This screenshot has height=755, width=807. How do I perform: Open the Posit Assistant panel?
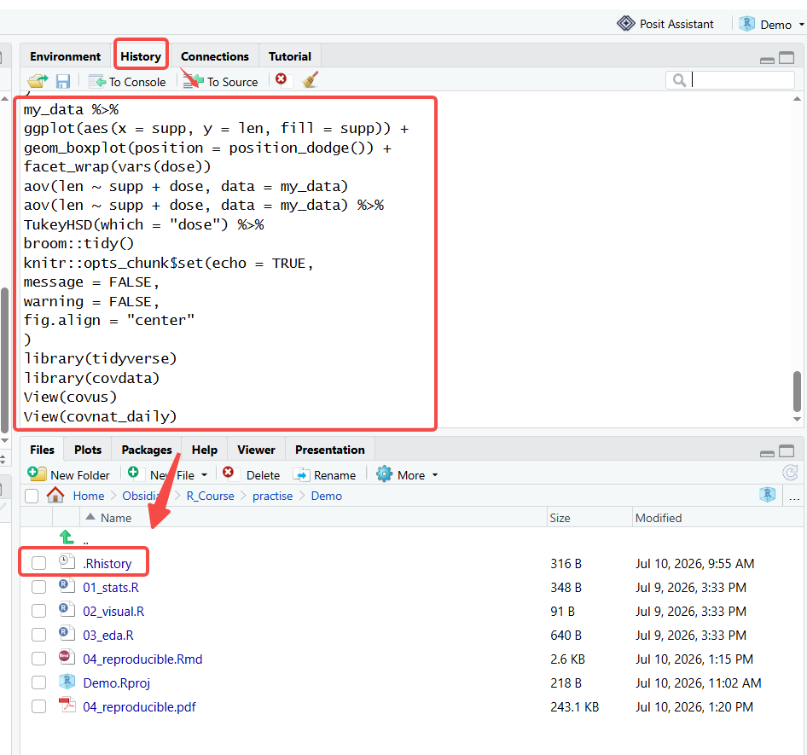click(665, 24)
